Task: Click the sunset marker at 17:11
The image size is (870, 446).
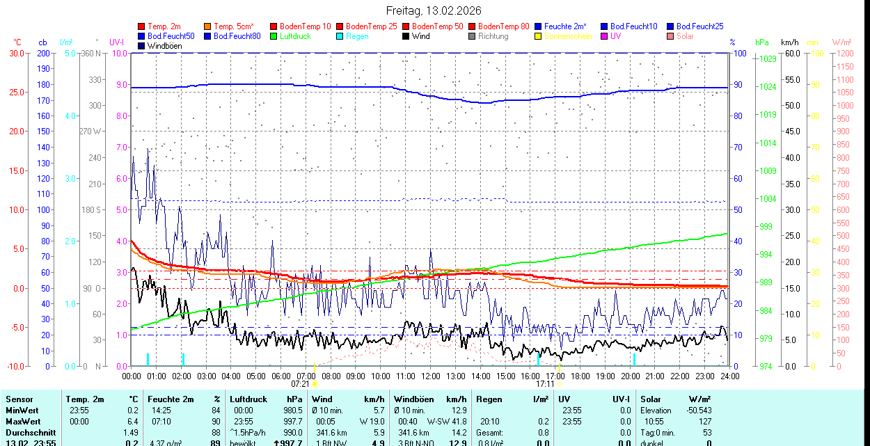Action: coord(560,383)
